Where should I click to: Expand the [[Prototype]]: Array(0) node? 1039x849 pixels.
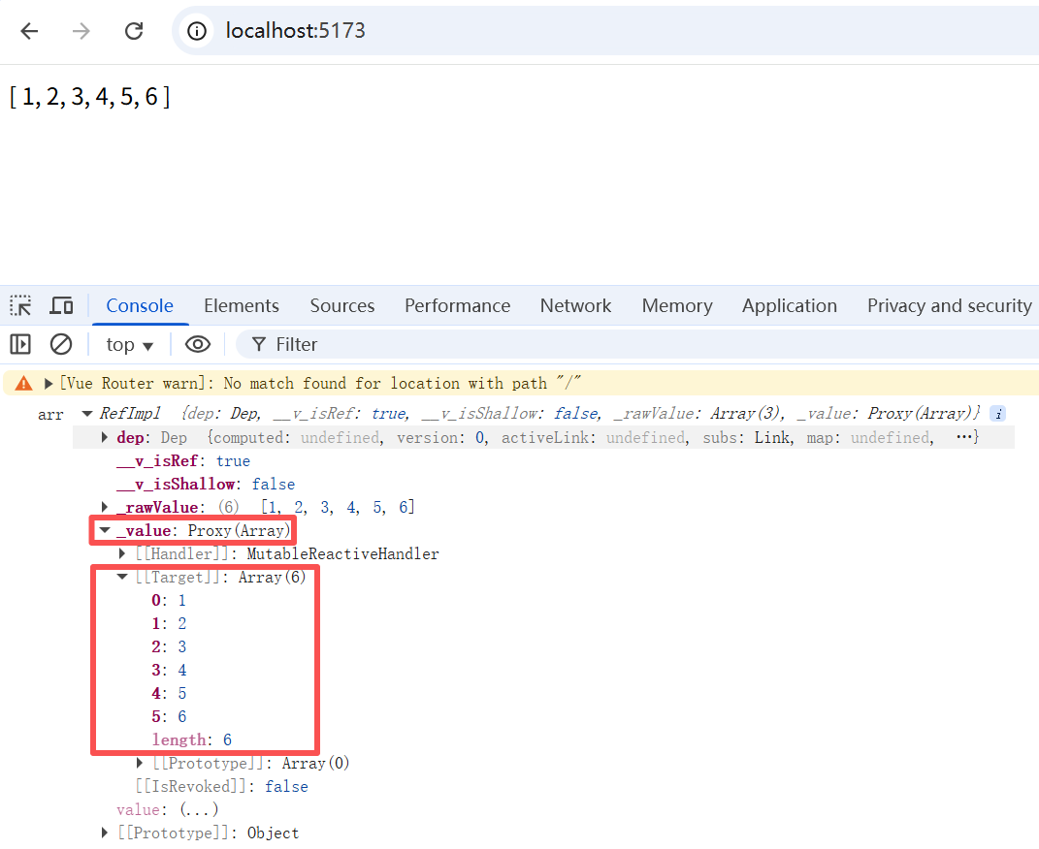(x=139, y=763)
